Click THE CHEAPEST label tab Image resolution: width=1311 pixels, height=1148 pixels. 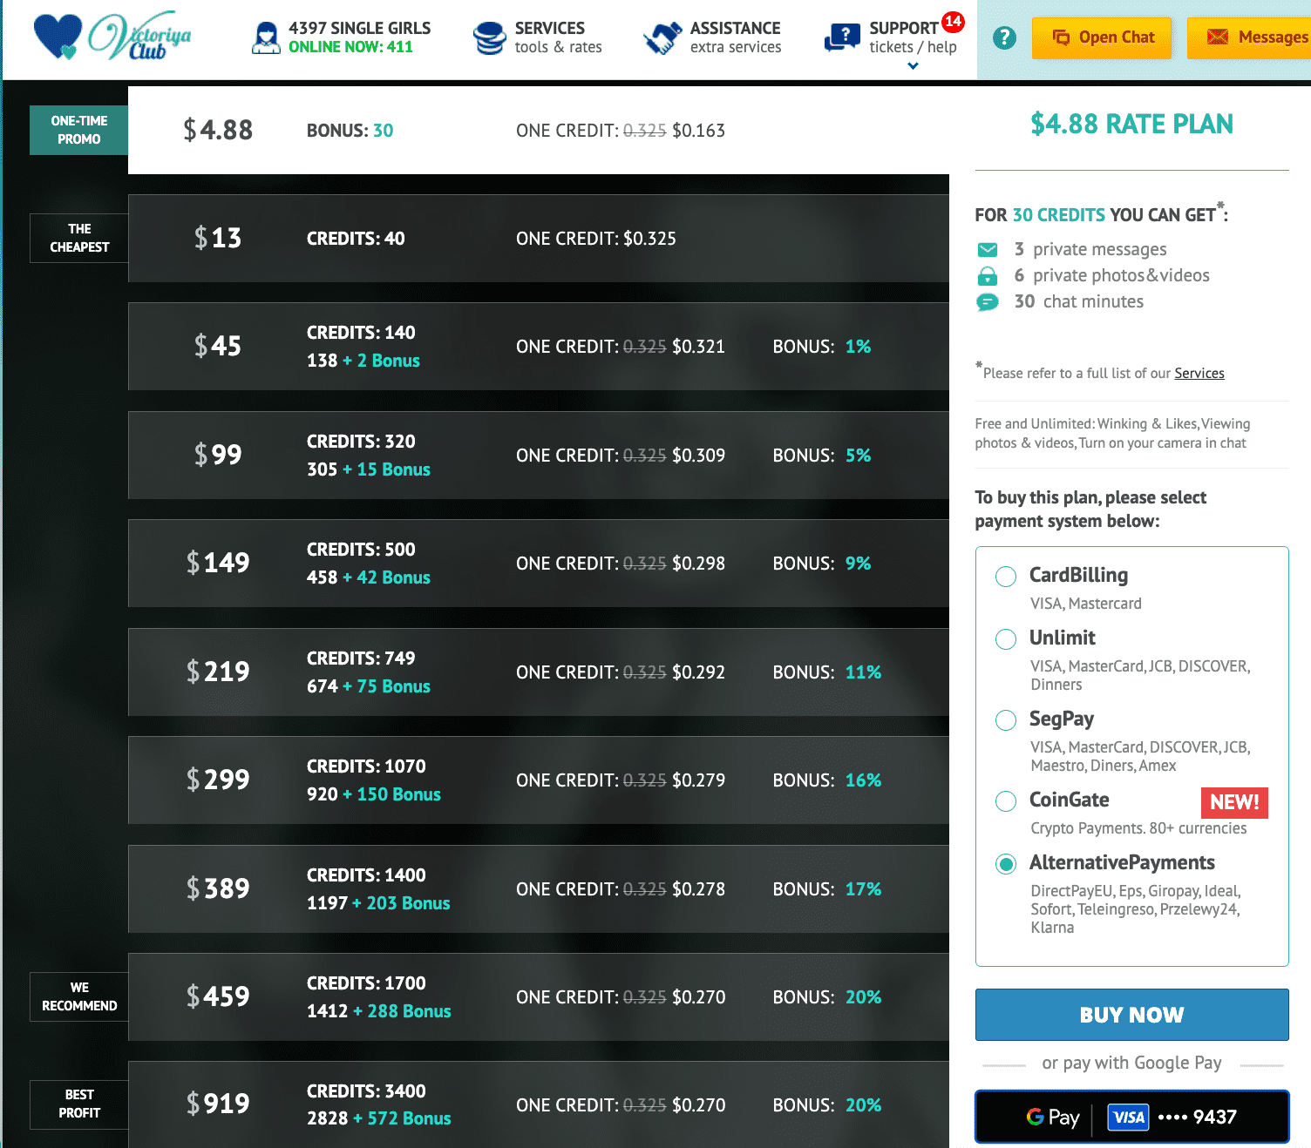pos(79,238)
